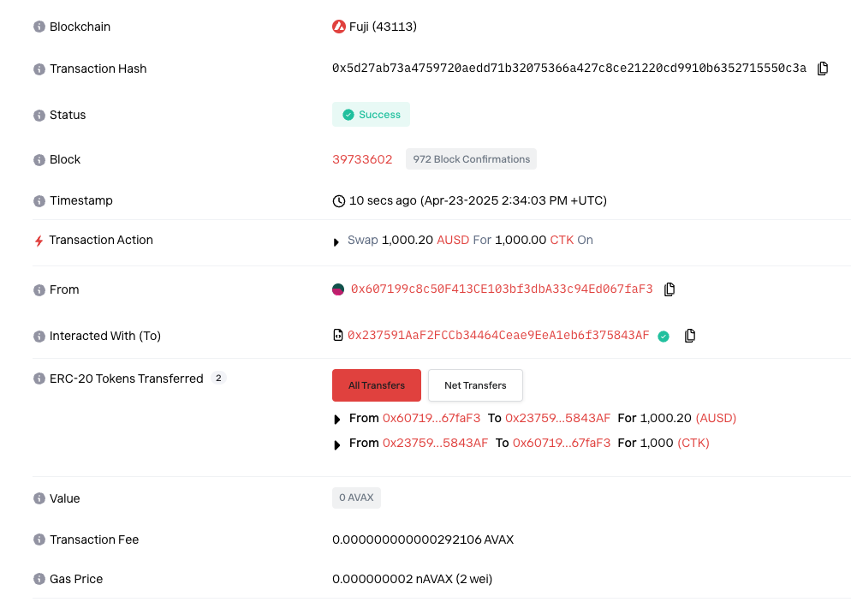Click the contract icon beside Interacted With address
The image size is (851, 602).
[x=337, y=335]
